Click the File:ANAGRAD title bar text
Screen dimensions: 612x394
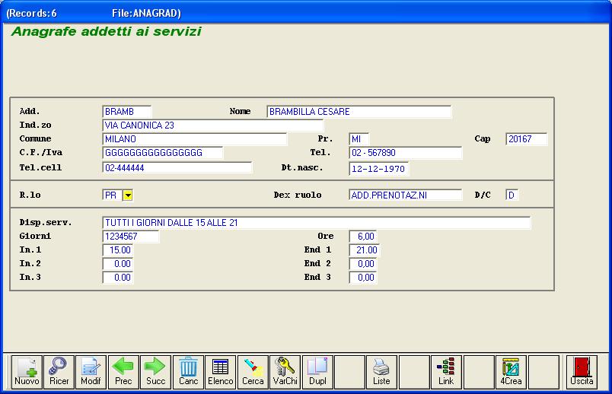146,13
